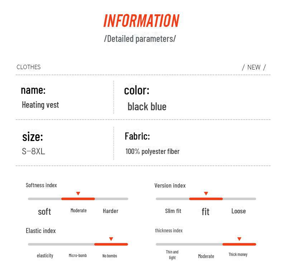This screenshot has height=276, width=283.
Task: Click the Softness index red triangle marker
Action: click(78, 194)
